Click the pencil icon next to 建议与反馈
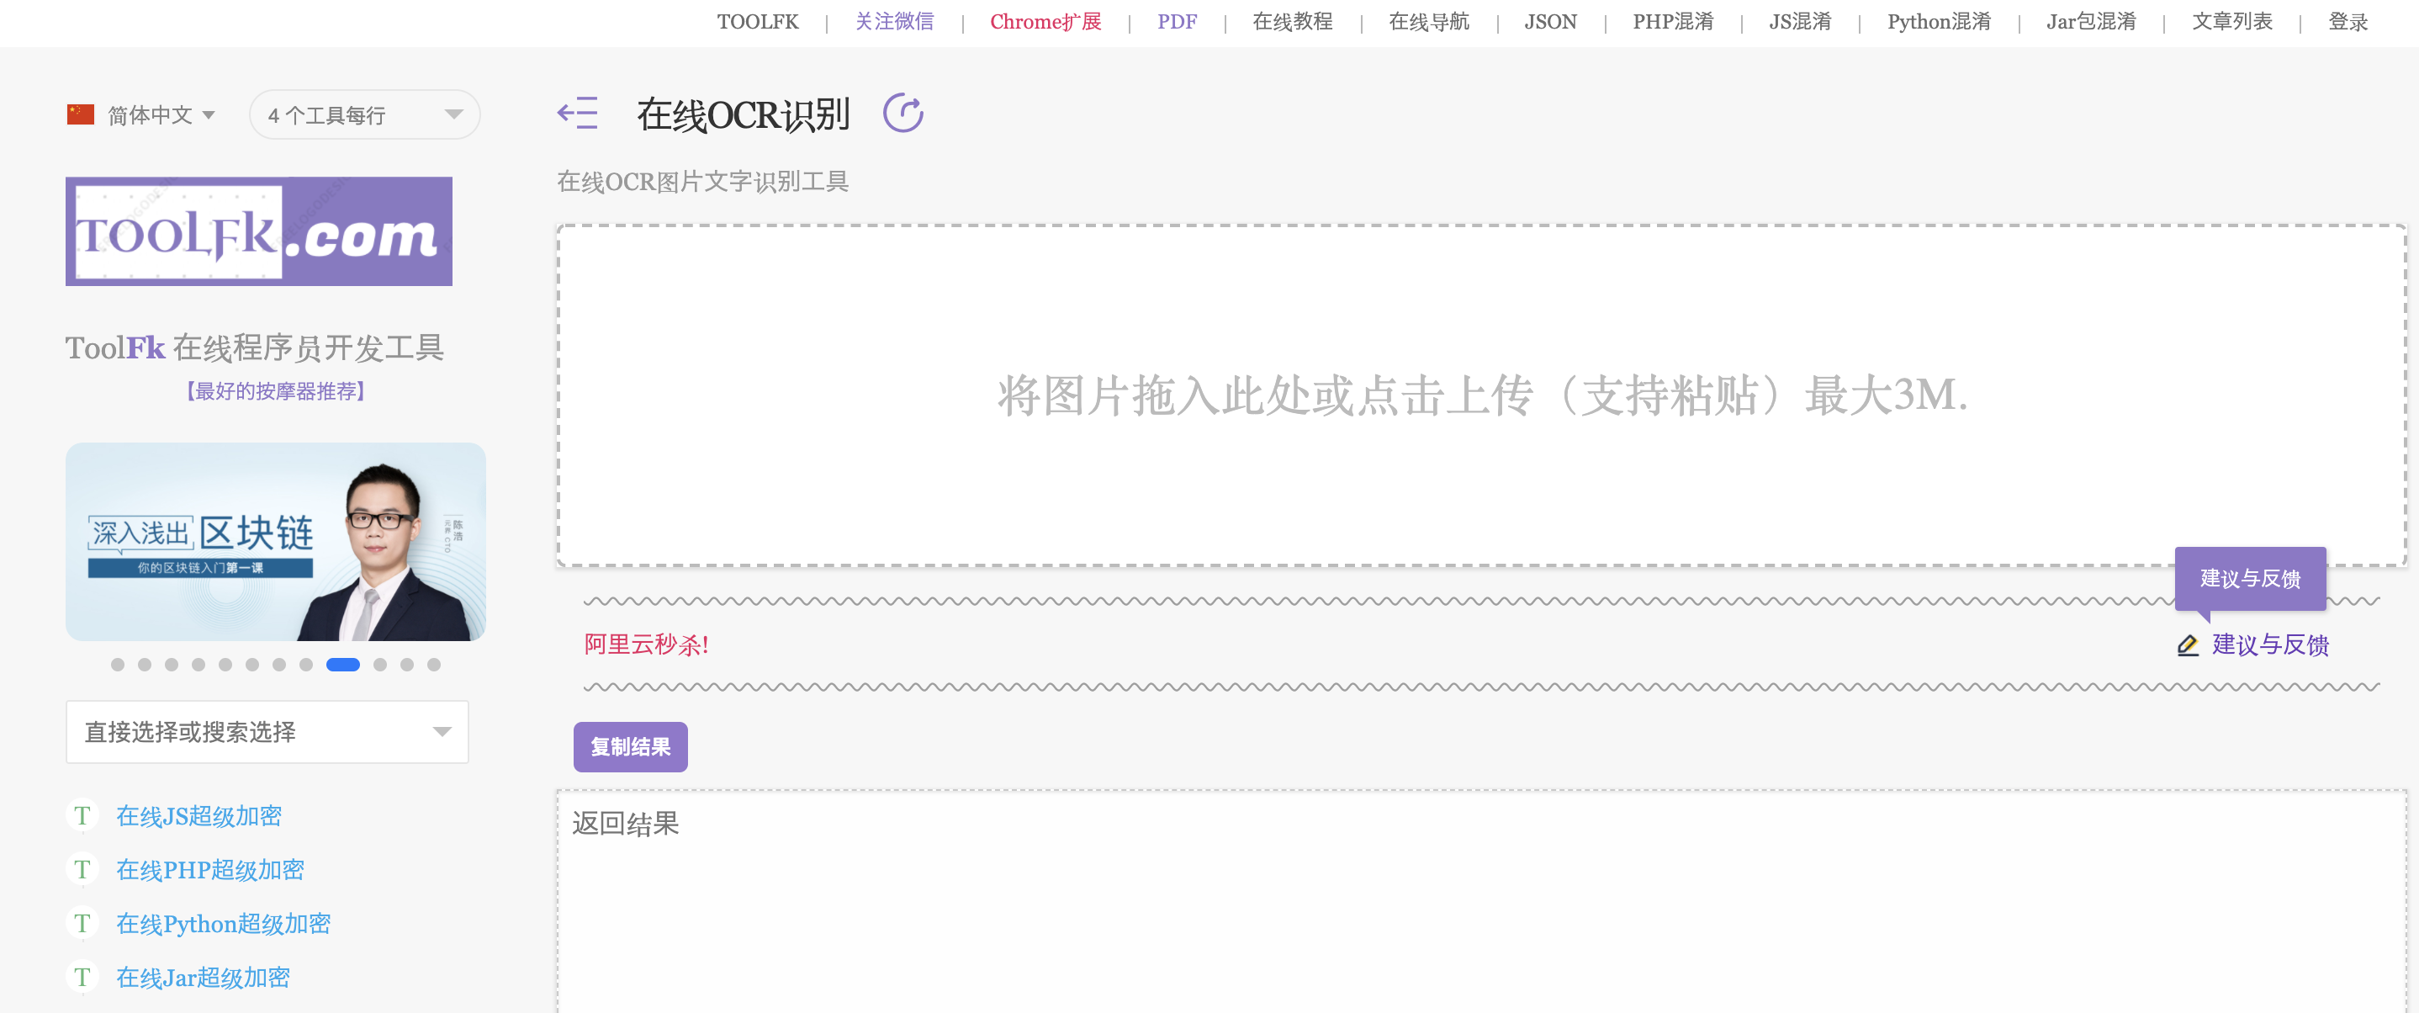The width and height of the screenshot is (2419, 1013). click(x=2188, y=645)
